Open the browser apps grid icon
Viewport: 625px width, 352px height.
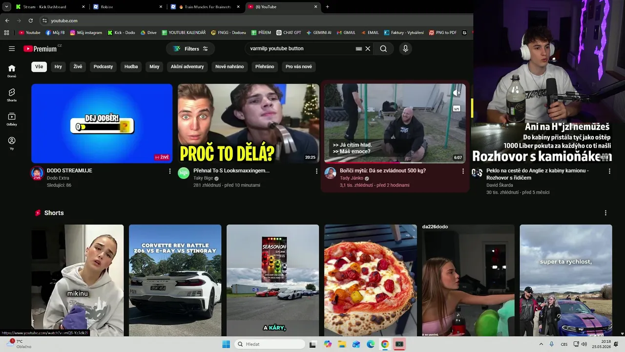[x=6, y=33]
